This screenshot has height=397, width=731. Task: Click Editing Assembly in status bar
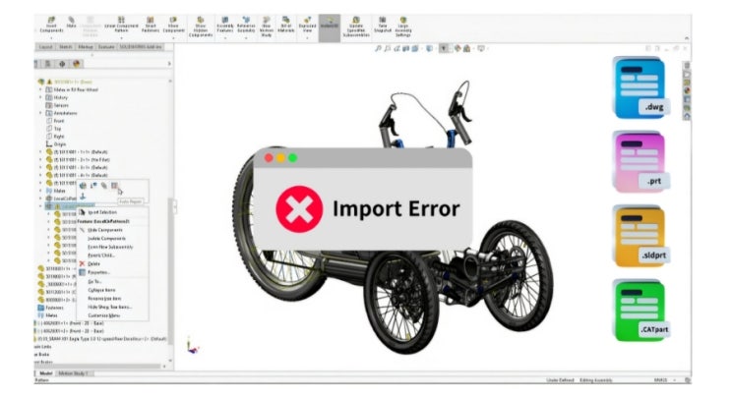596,380
